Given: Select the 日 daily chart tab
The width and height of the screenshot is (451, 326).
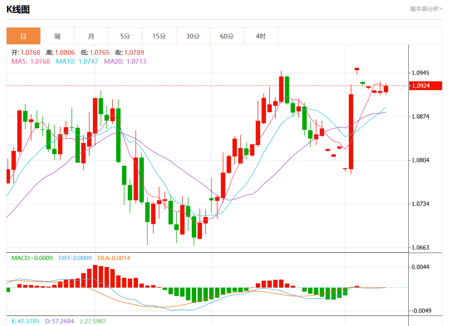Looking at the screenshot, I should [23, 36].
